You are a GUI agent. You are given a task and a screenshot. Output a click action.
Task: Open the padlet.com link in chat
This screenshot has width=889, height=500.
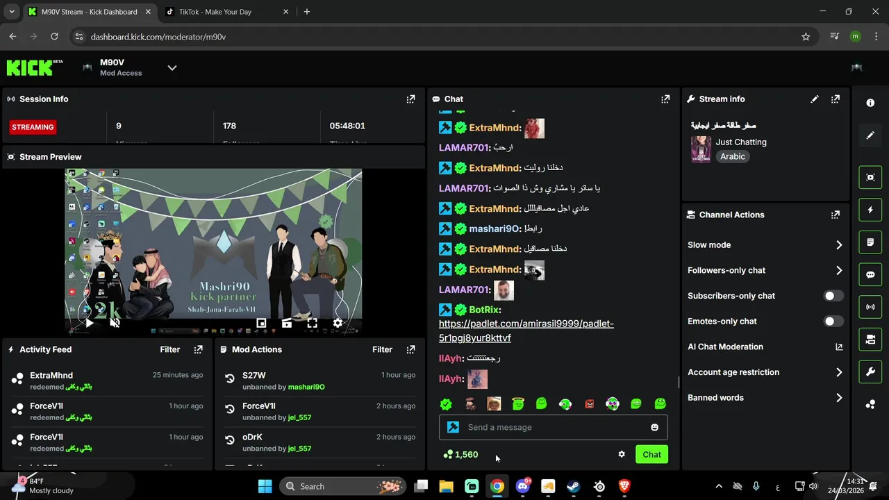[526, 331]
